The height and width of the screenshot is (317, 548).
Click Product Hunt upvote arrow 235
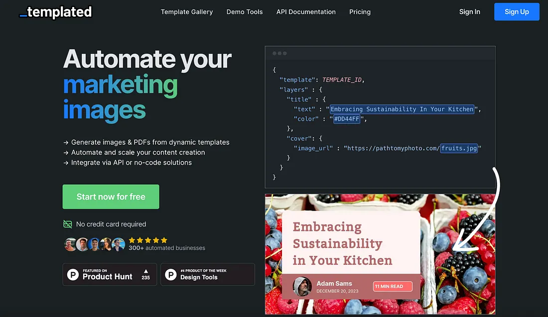pyautogui.click(x=146, y=275)
